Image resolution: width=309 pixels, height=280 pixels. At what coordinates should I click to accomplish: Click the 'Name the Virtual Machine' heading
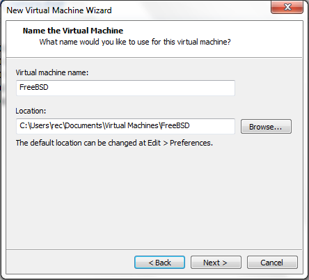[73, 31]
